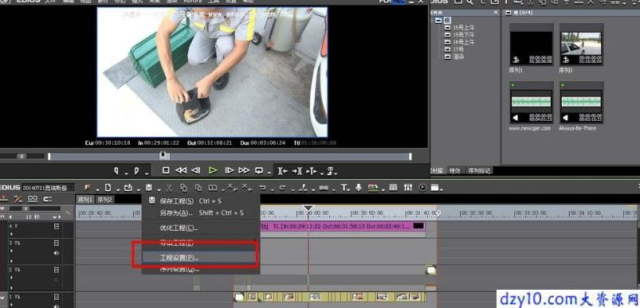This screenshot has width=640, height=308.
Task: Click the Export icon with green arrow
Action: pyautogui.click(x=373, y=187)
